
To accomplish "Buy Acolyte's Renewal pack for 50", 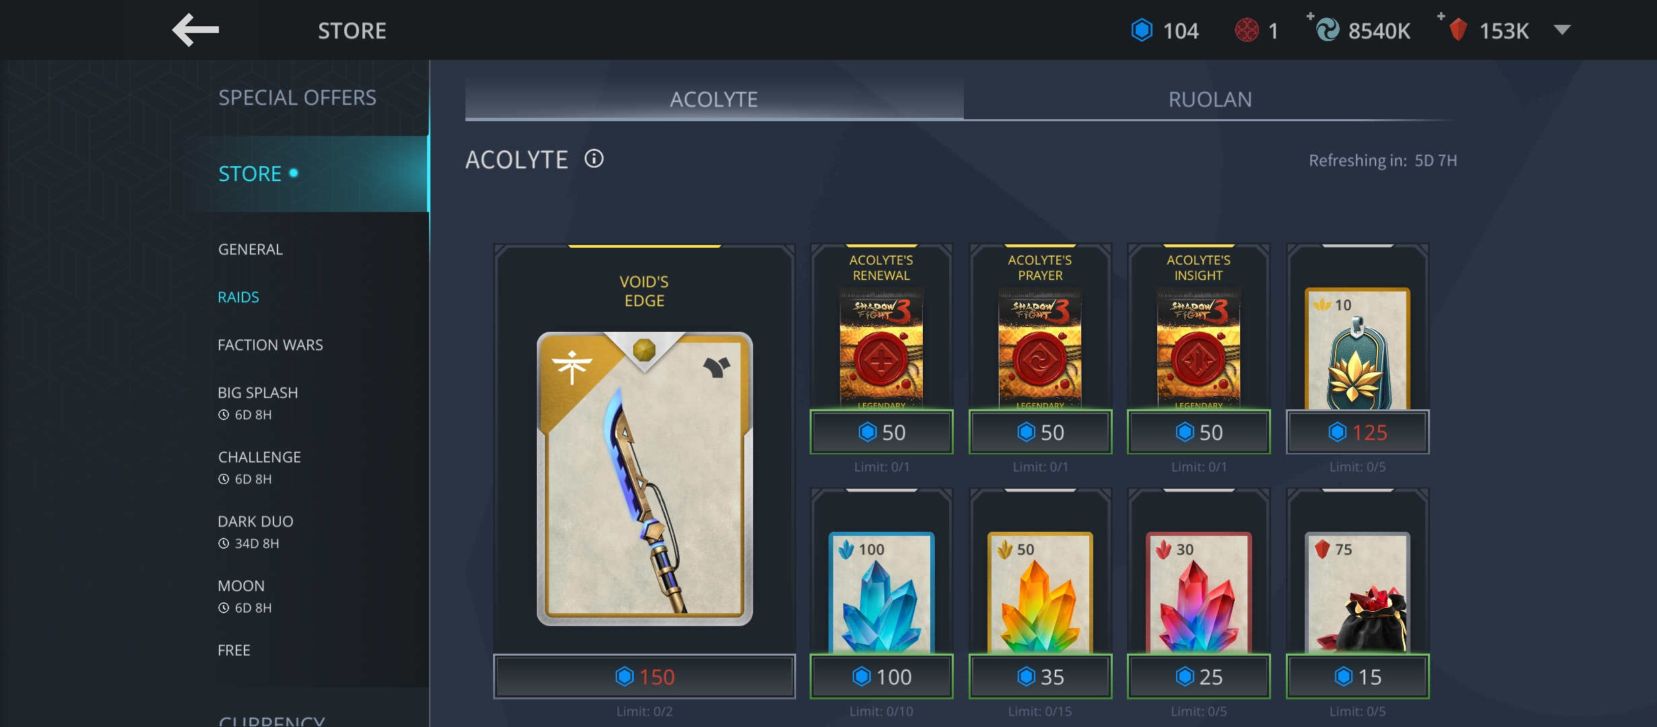I will [x=881, y=432].
